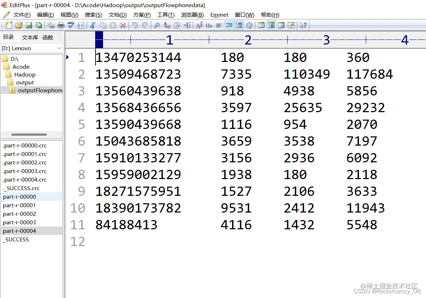The height and width of the screenshot is (298, 426).
Task: Switch to the 函数 sidebar tab
Action: coord(48,37)
